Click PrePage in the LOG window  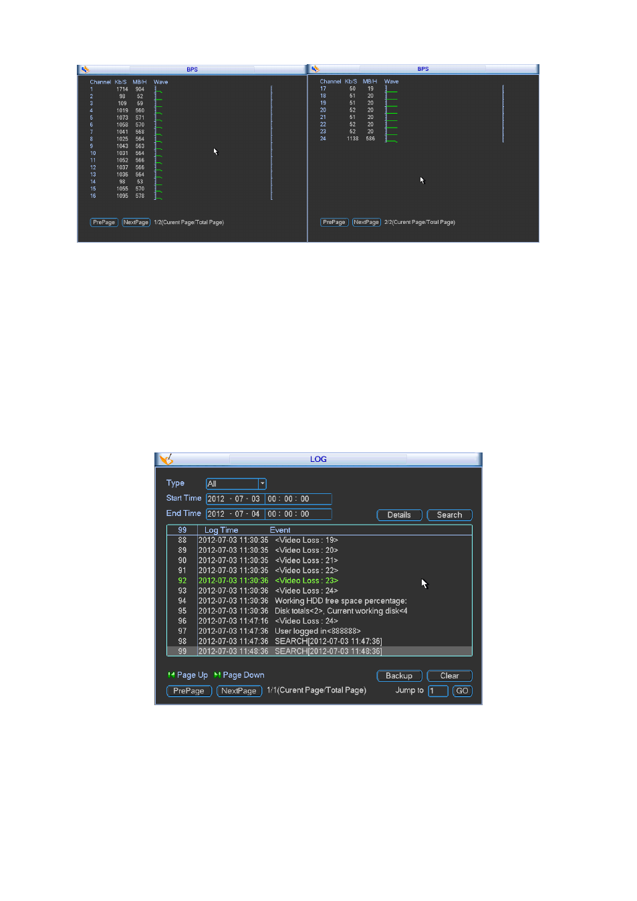[188, 691]
